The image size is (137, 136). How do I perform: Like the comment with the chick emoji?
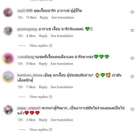pyautogui.click(x=132, y=77)
